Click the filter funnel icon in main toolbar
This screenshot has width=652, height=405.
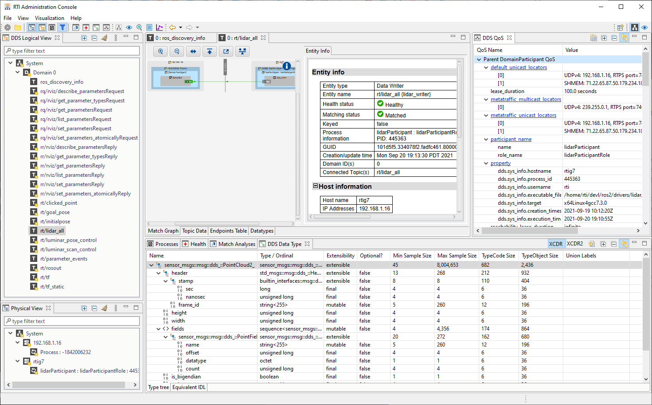coord(62,27)
